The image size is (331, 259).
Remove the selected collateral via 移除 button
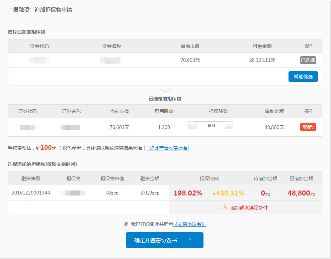click(307, 127)
